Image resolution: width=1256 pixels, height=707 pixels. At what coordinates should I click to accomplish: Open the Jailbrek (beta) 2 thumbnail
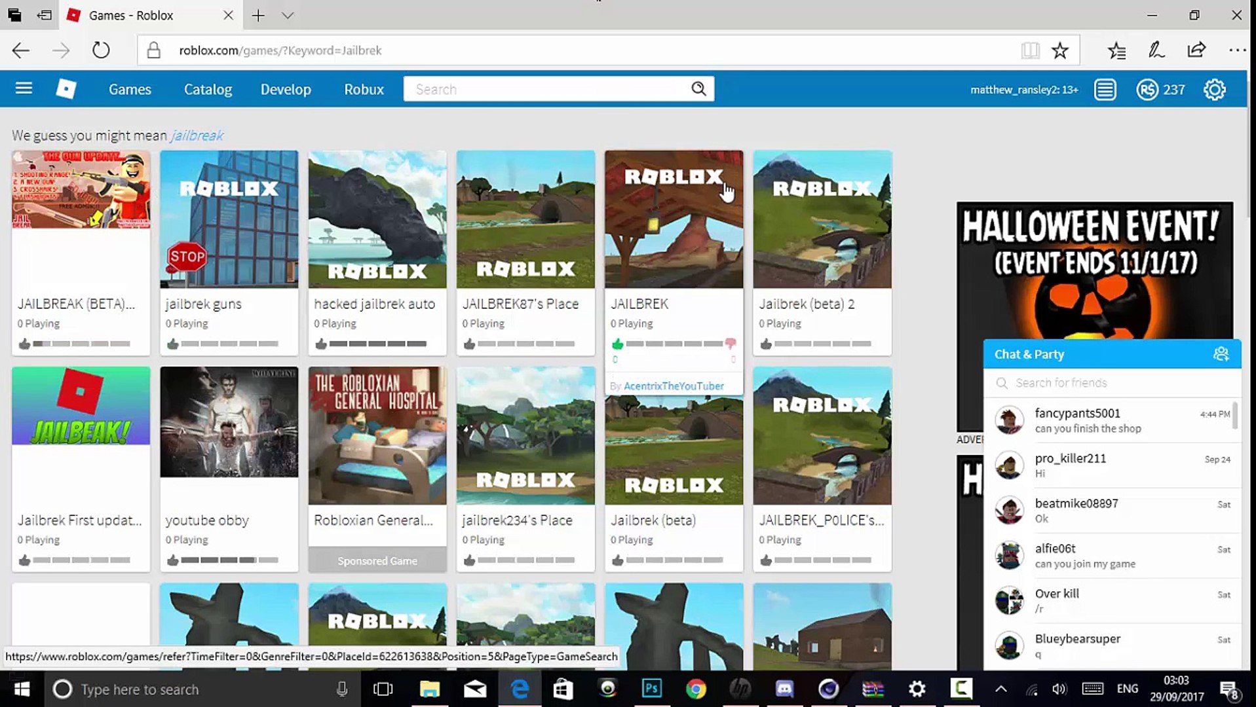pos(822,219)
